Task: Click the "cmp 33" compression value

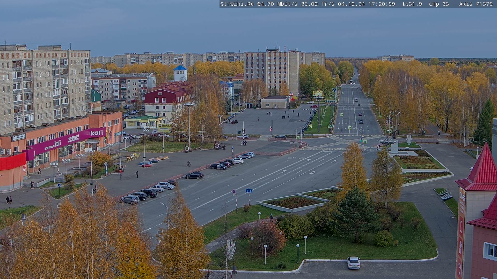Action: 439,4
